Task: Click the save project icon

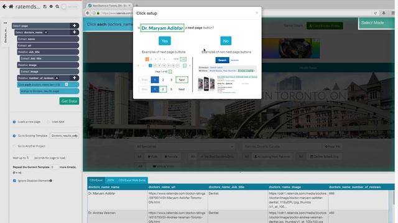Action: (45, 7)
